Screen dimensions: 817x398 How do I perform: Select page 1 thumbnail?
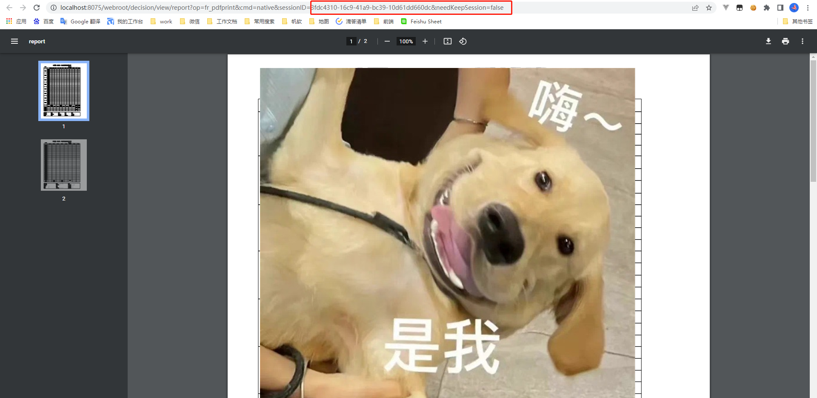point(64,91)
